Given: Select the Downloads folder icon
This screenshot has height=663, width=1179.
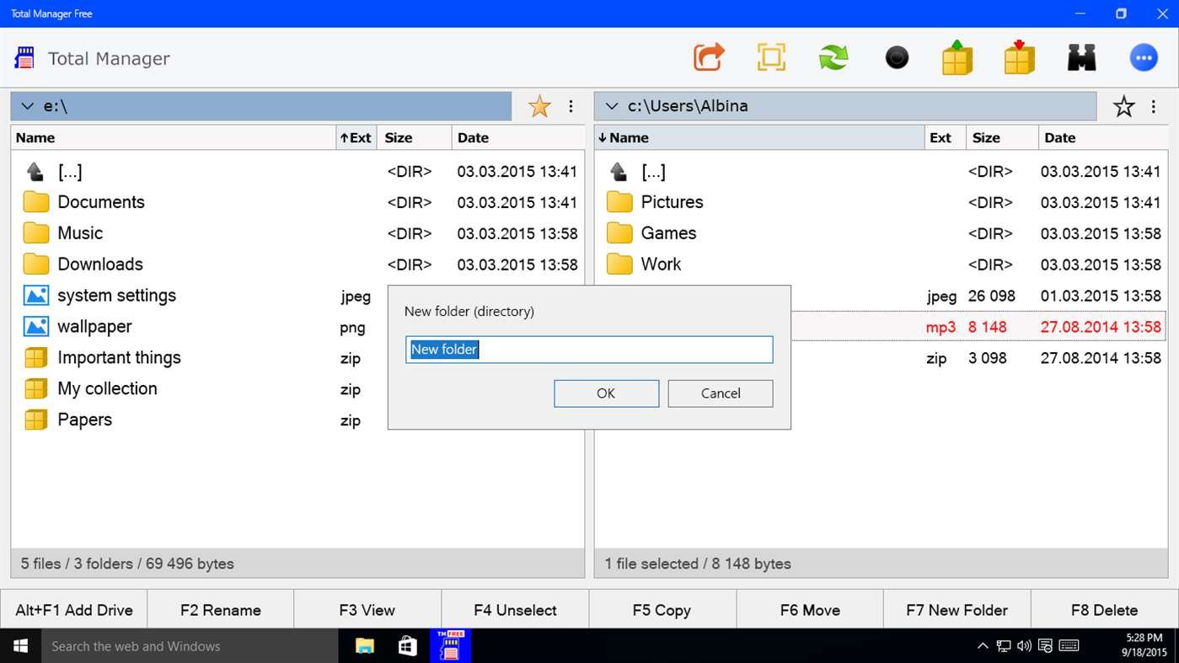Looking at the screenshot, I should (35, 265).
